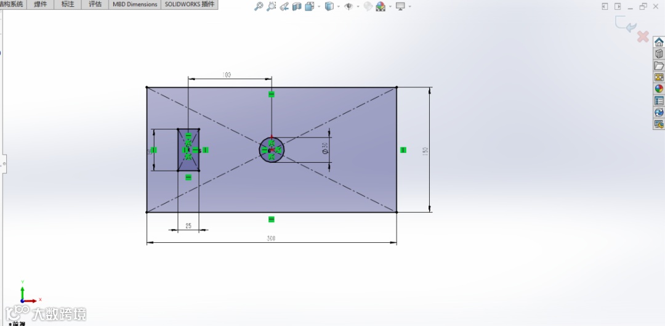This screenshot has width=665, height=326.
Task: Expand the View Orientation dropdown arrow
Action: (x=319, y=7)
